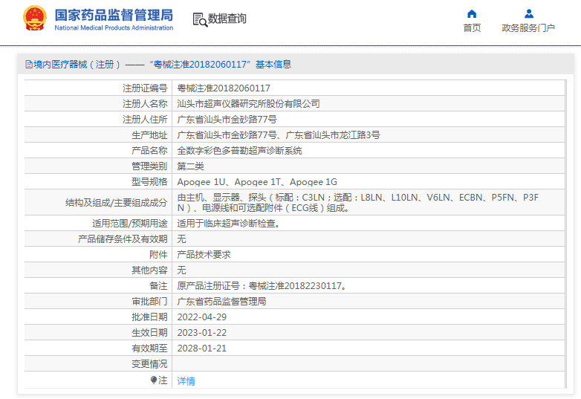Click the document icon before 境内医疗器械
Viewport: 581px width, 399px height.
pos(29,65)
